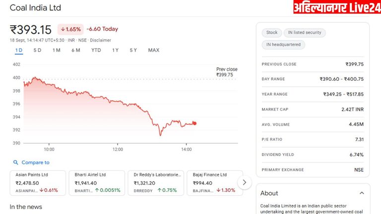Click the next arrow in stock carousel

244,182
